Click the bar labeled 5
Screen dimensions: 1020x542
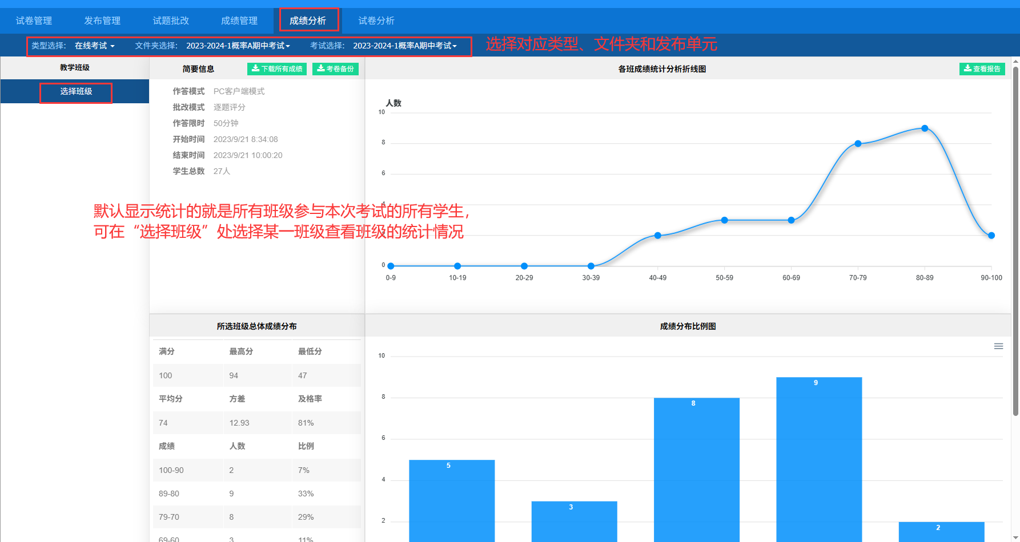pyautogui.click(x=452, y=501)
